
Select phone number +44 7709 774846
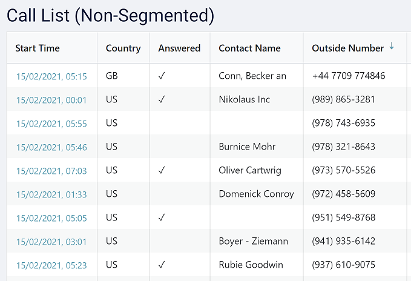click(348, 76)
